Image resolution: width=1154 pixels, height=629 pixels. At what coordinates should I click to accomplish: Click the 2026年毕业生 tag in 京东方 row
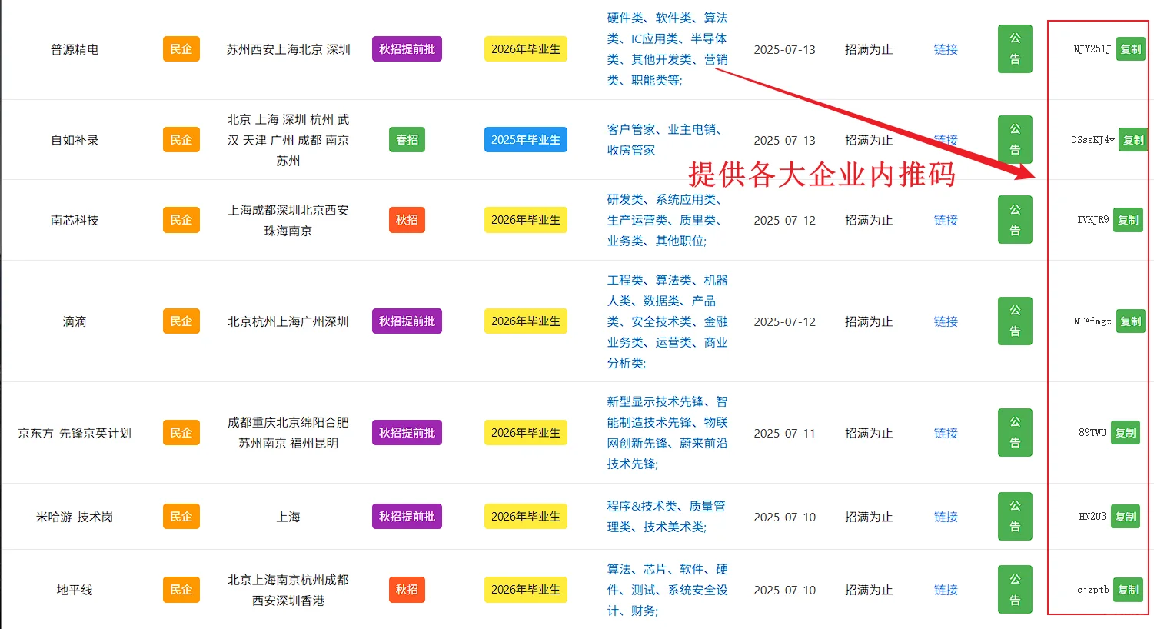click(x=526, y=433)
